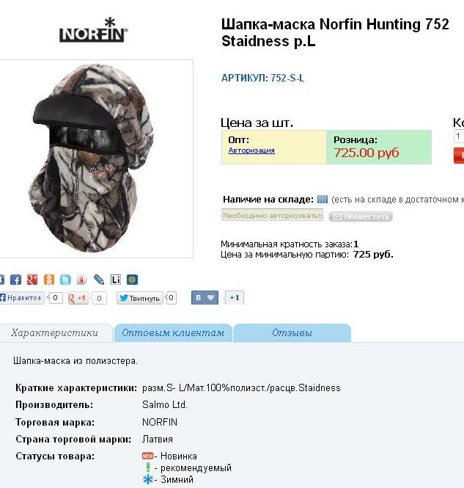Click the Google +1 button
The height and width of the screenshot is (488, 464).
[x=78, y=298]
